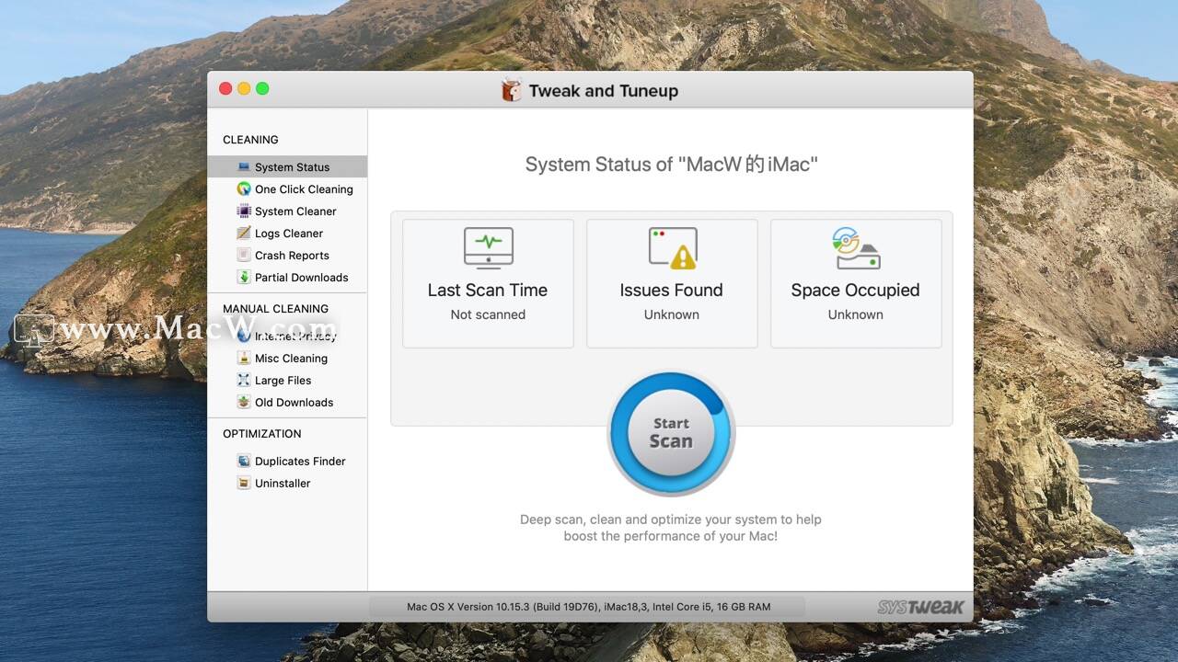Click the Mac OS X version info bar

coord(588,607)
